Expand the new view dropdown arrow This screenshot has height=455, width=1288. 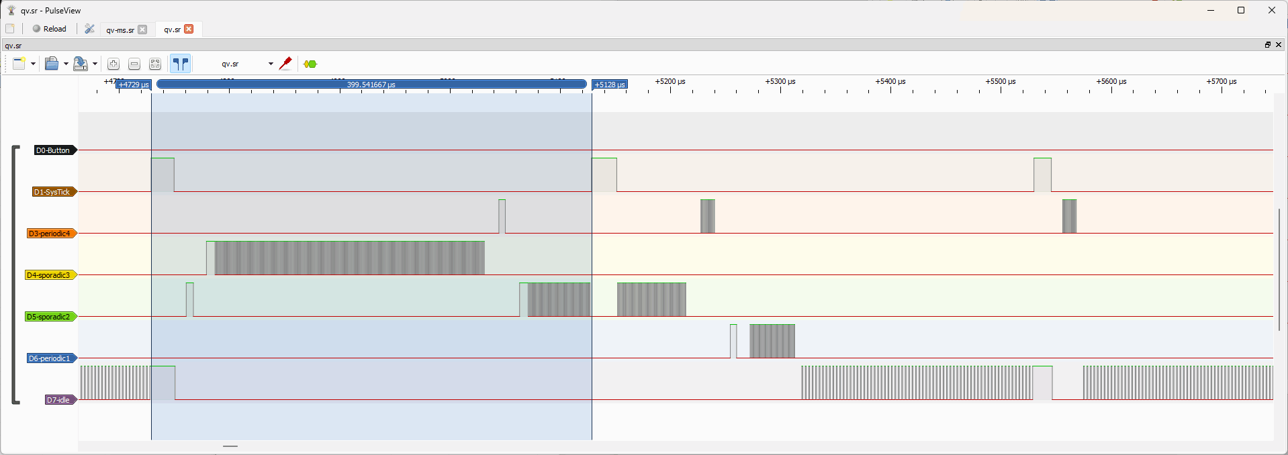click(x=33, y=64)
